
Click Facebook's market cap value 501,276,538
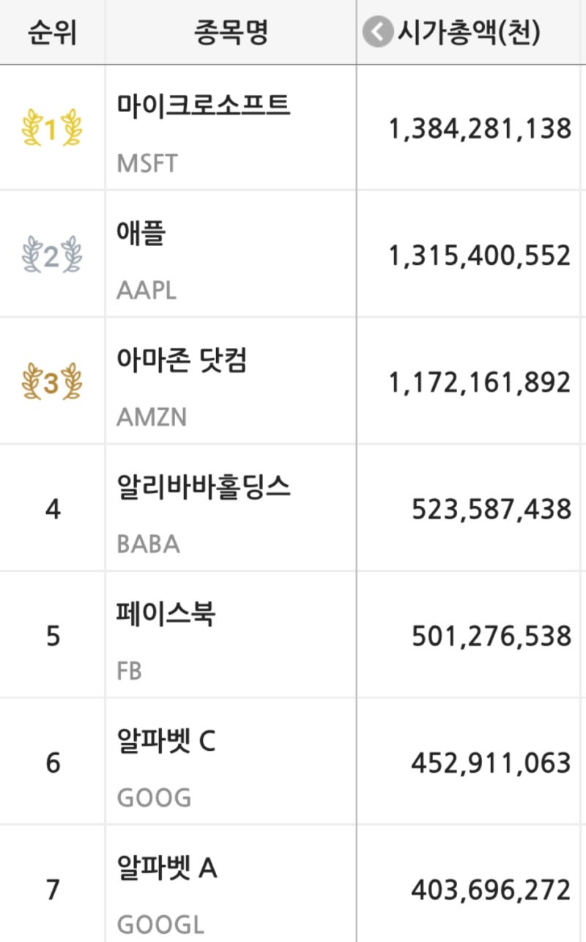tap(491, 636)
